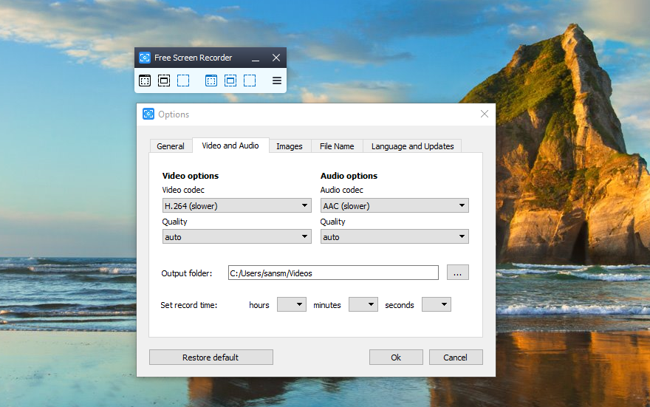The width and height of the screenshot is (650, 407).
Task: Open the Images tab
Action: pos(290,146)
